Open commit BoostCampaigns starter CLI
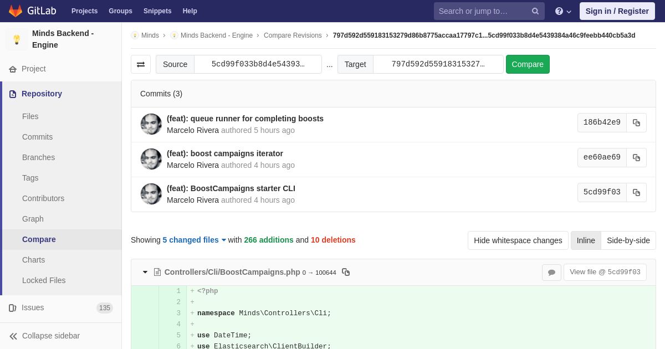Image resolution: width=665 pixels, height=349 pixels. tap(231, 188)
